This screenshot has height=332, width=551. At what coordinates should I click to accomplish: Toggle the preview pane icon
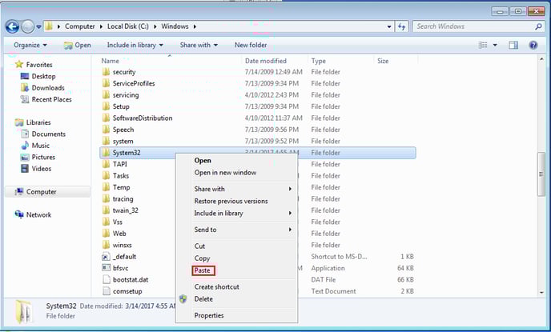[x=514, y=45]
